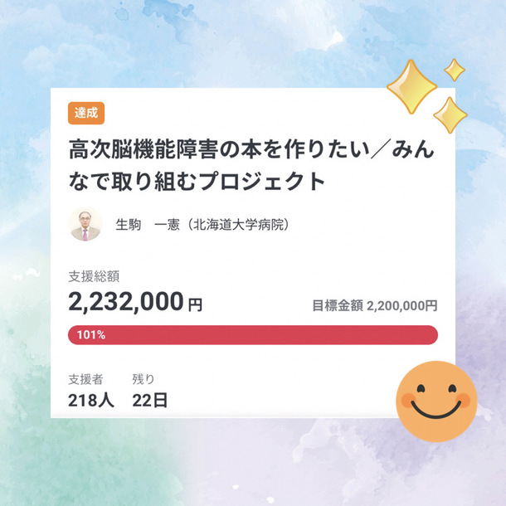Click the orange smiley face icon
Viewport: 506px width, 506px height.
(437, 399)
